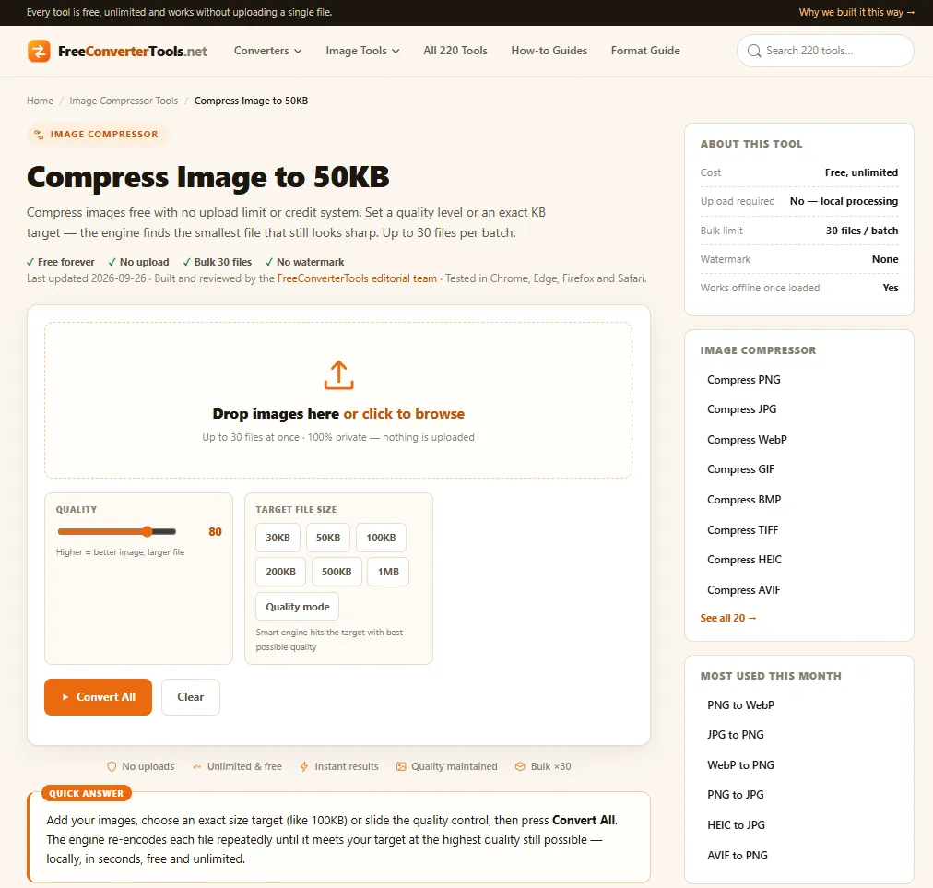Open JPG to PNG converter

(736, 735)
